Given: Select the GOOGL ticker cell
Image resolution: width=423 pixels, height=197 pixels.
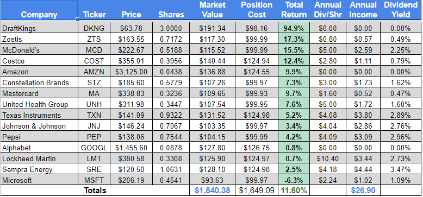Looking at the screenshot, I should (94, 148).
